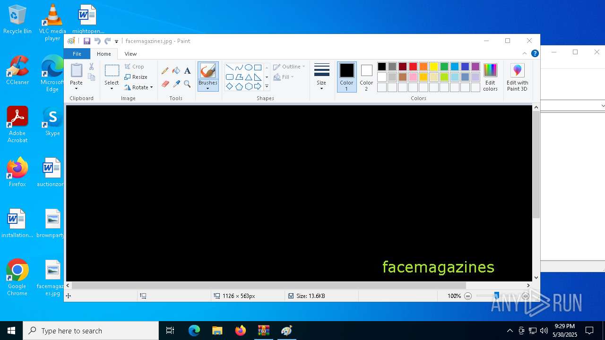605x340 pixels.
Task: Select the Color picker eyedropper tool
Action: click(x=176, y=84)
